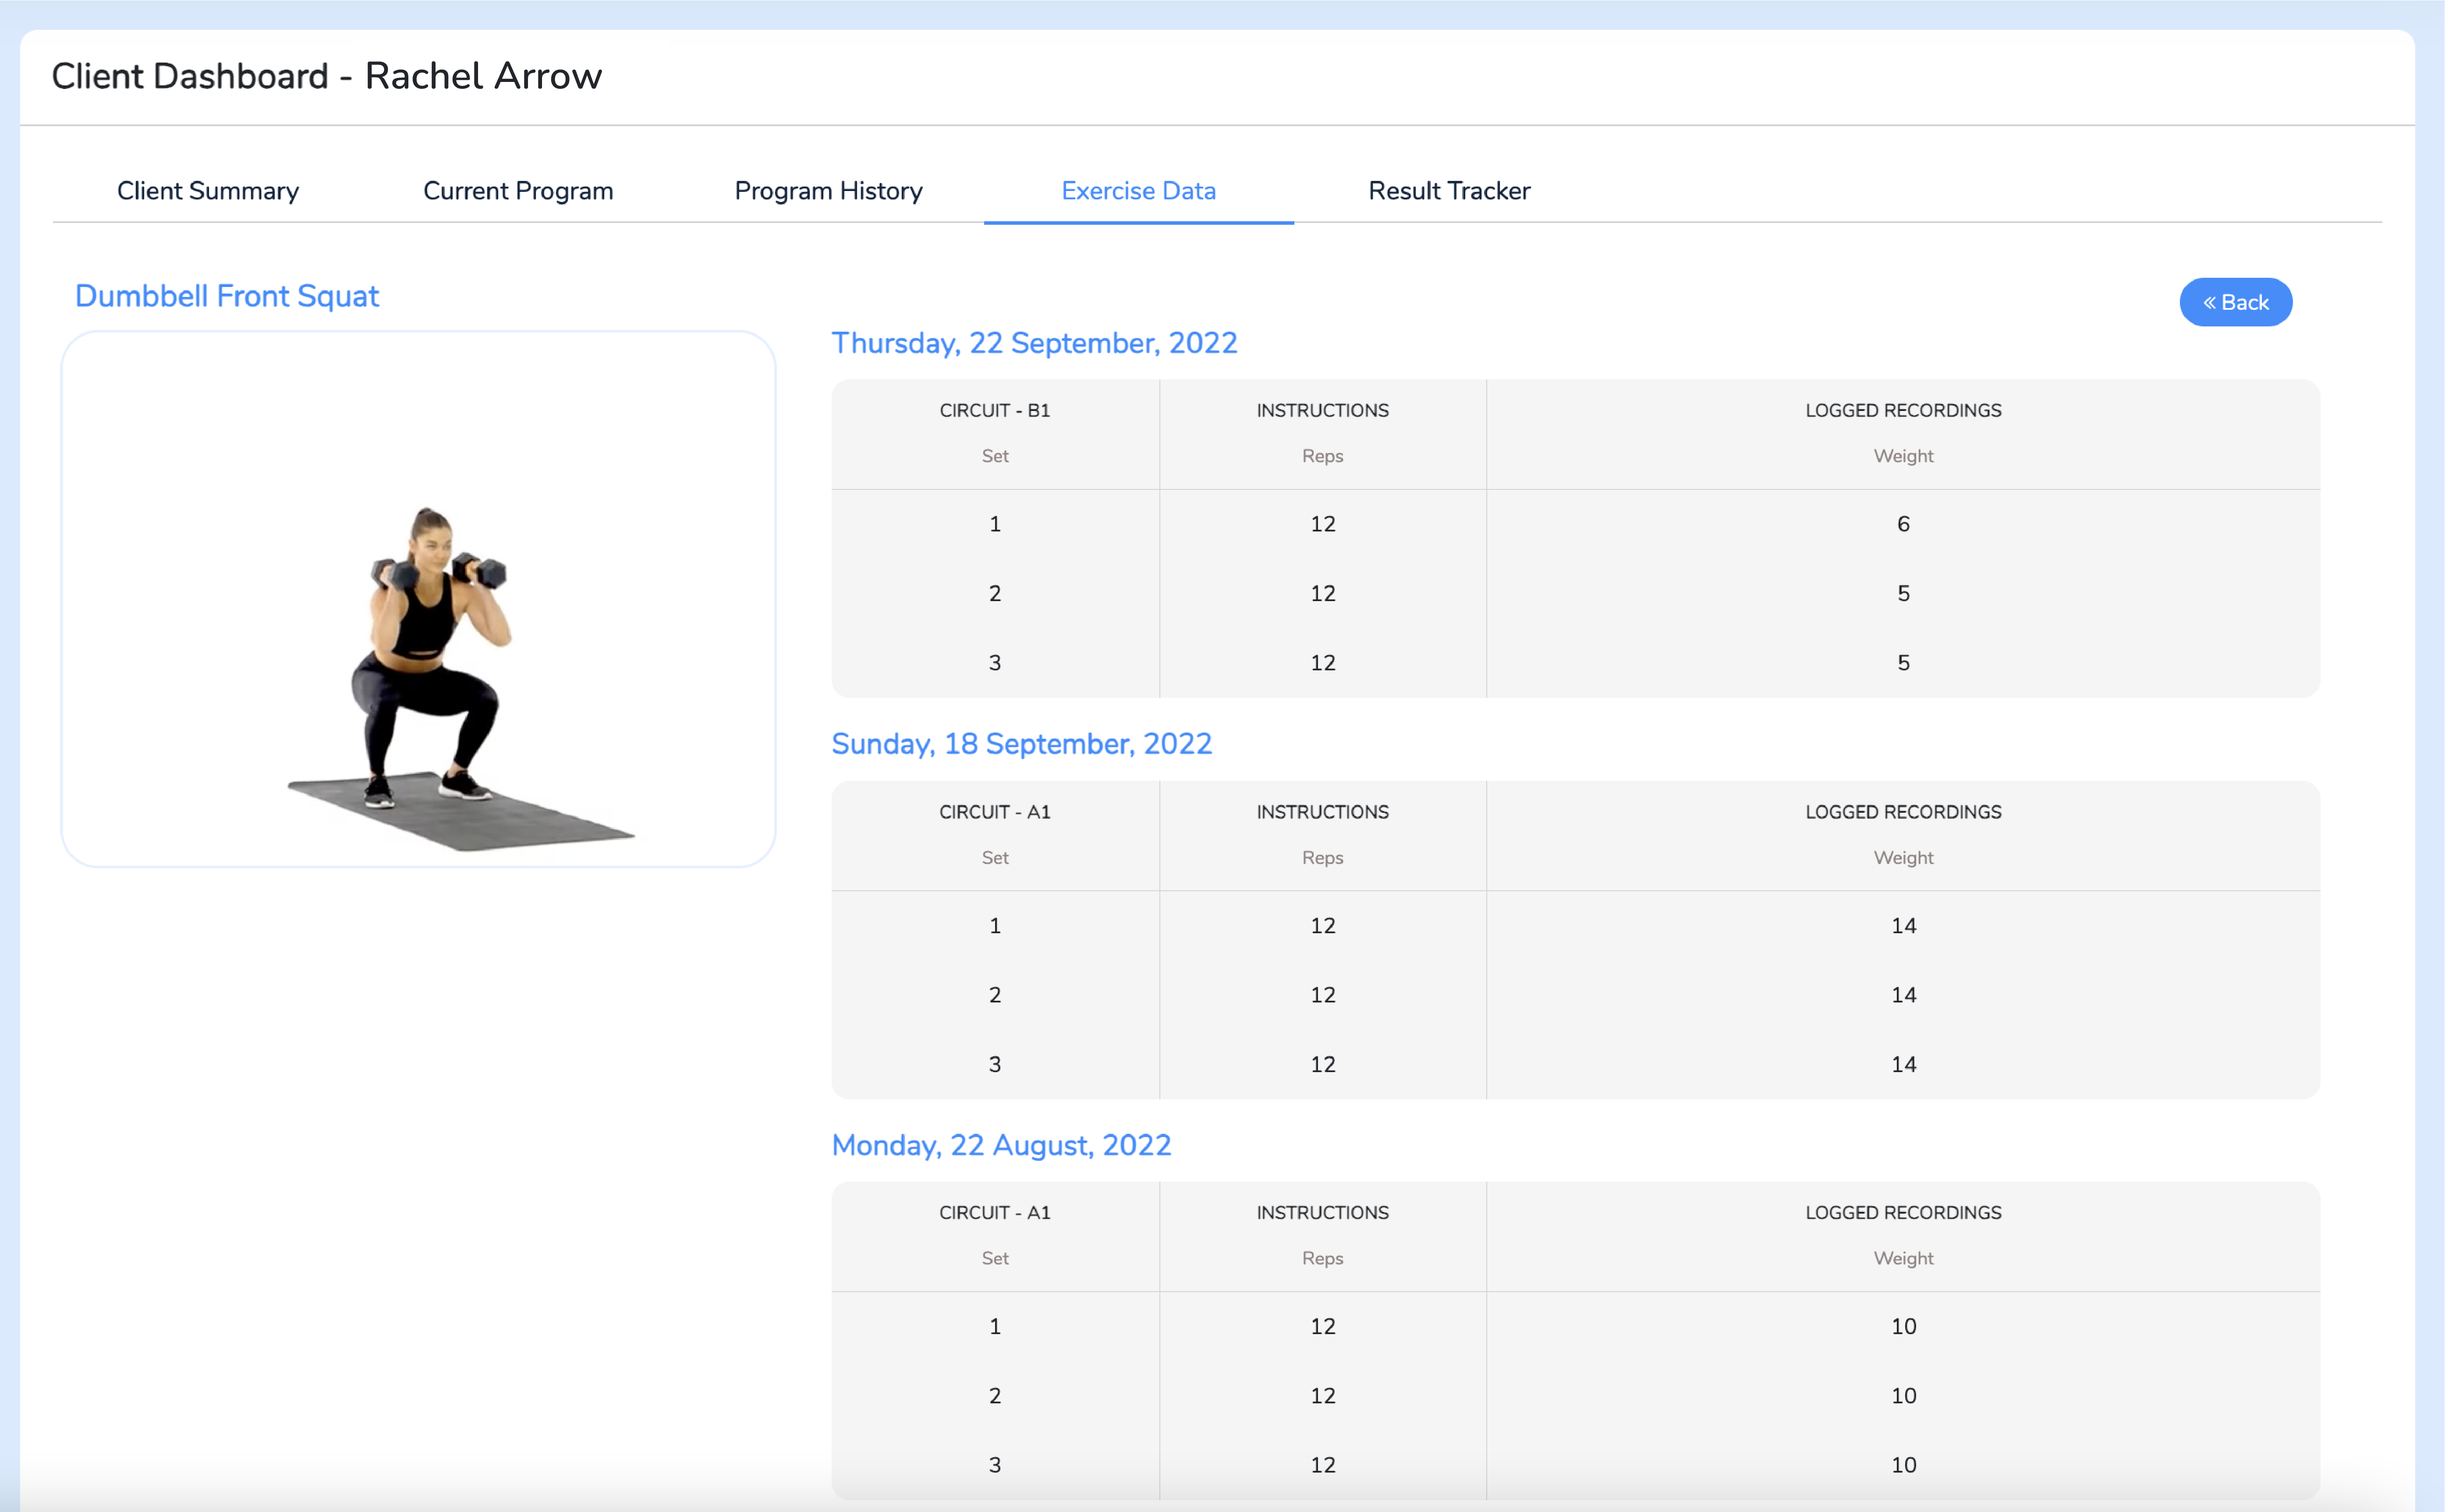Click set 3 weight 14 on 18 September
The image size is (2445, 1512).
click(1903, 1065)
